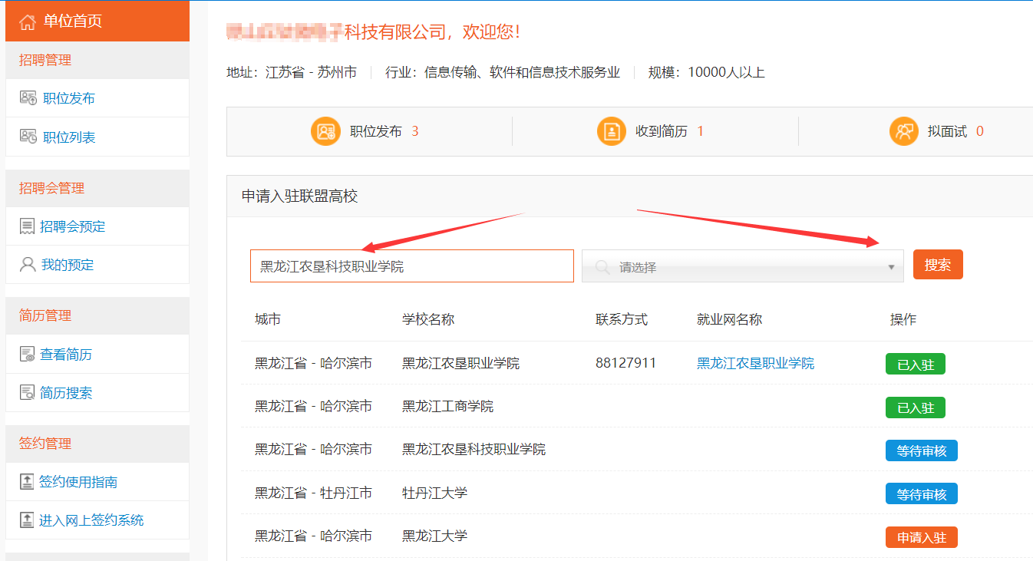Click the home icon beside 单位首页

point(28,21)
